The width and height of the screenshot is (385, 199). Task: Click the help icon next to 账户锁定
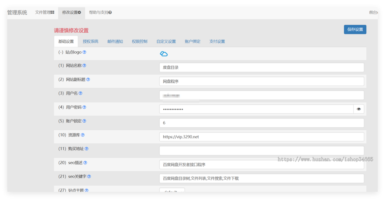84,121
